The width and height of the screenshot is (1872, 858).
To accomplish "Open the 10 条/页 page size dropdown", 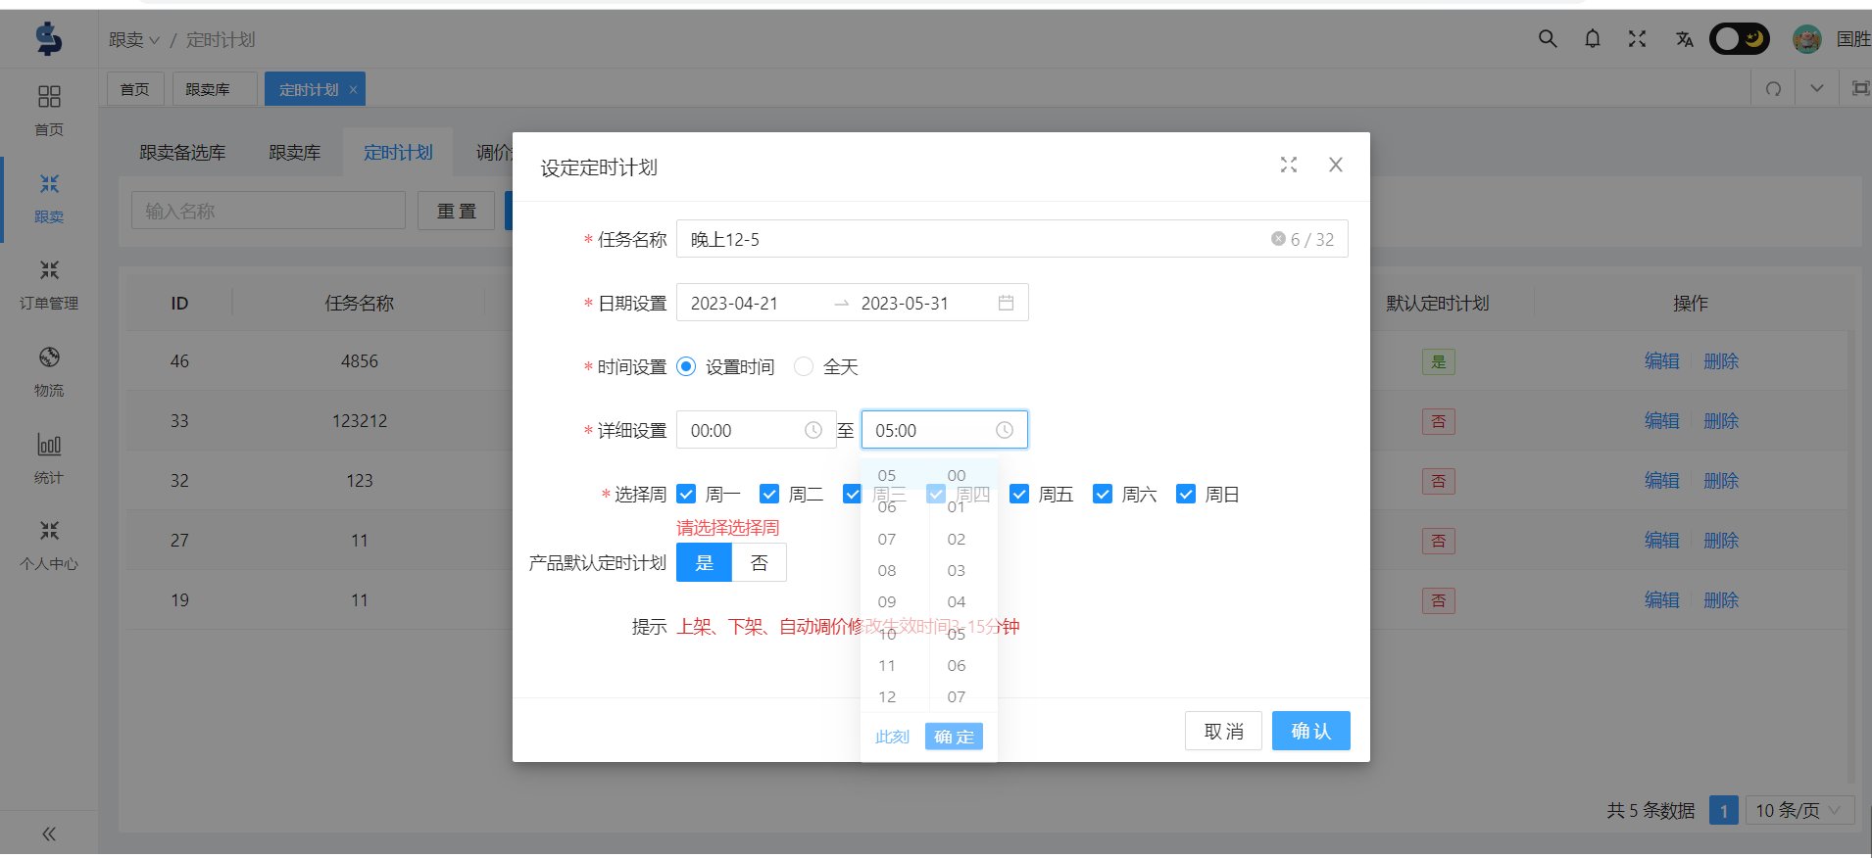I will [x=1799, y=810].
